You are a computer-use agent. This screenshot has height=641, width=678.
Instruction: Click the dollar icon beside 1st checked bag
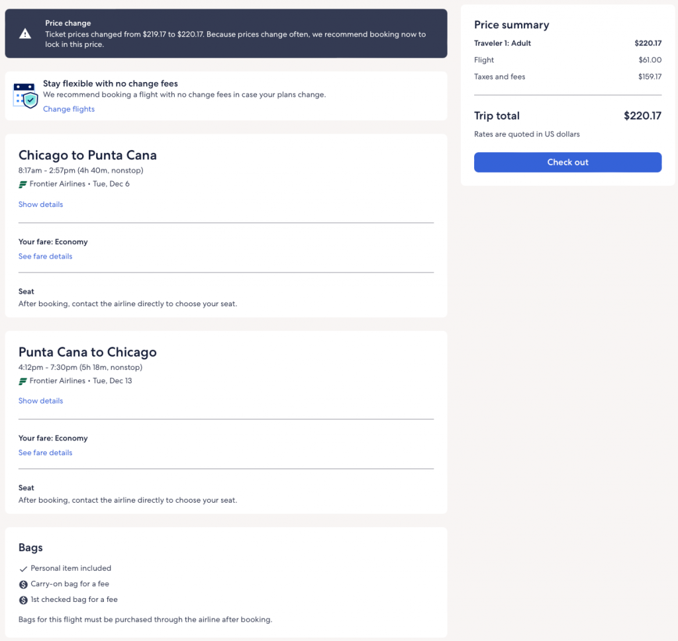click(23, 600)
